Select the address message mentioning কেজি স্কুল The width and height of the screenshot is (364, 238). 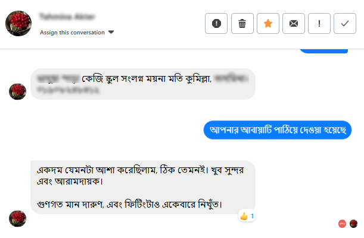[143, 84]
